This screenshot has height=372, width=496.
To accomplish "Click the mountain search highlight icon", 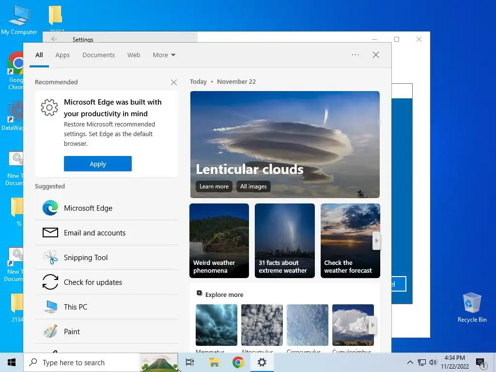I will [159, 362].
